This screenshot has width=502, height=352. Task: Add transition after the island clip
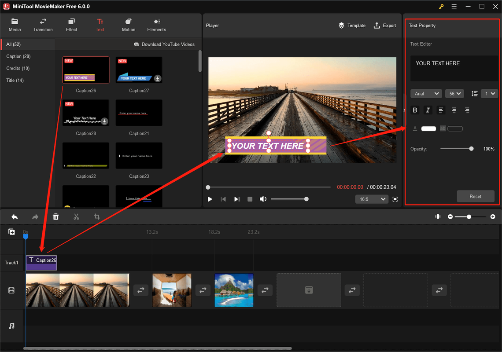tap(265, 290)
